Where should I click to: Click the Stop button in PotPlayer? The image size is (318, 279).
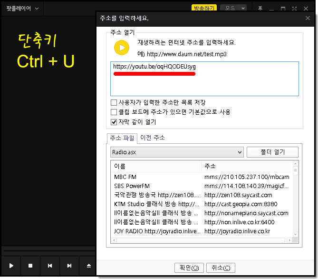pos(30,266)
